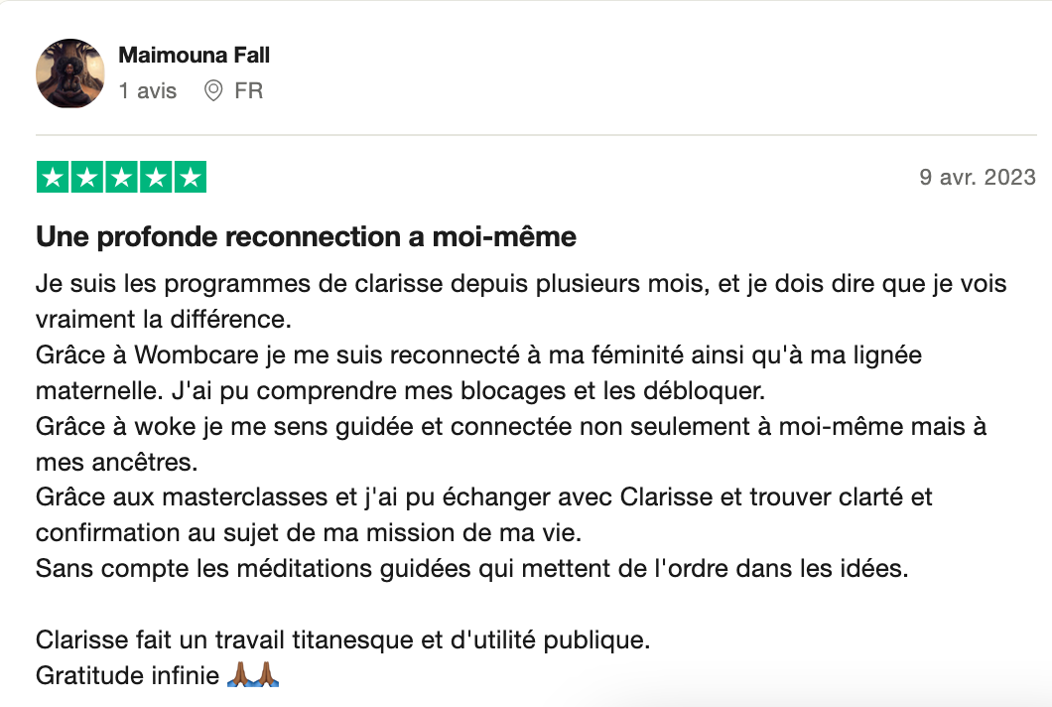This screenshot has height=707, width=1052.
Task: Click the sentence about "méditations guidées"
Action: click(471, 569)
